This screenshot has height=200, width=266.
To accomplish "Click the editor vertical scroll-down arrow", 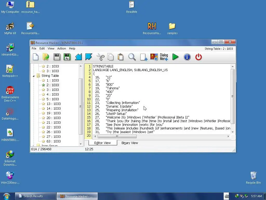I will (232, 132).
